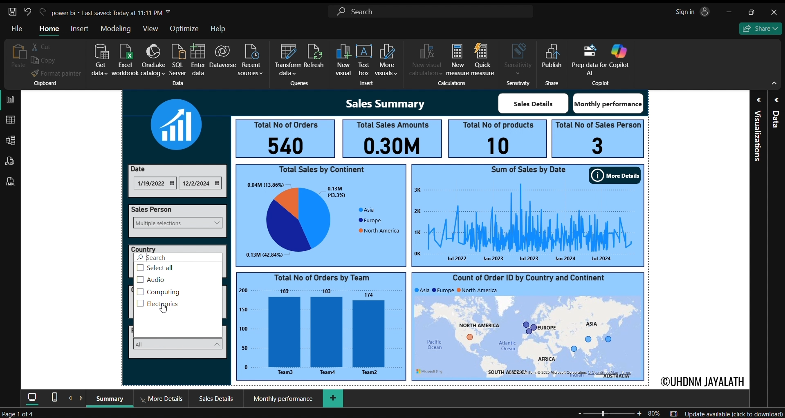
Task: Click the Country slicer search field
Action: click(x=178, y=258)
